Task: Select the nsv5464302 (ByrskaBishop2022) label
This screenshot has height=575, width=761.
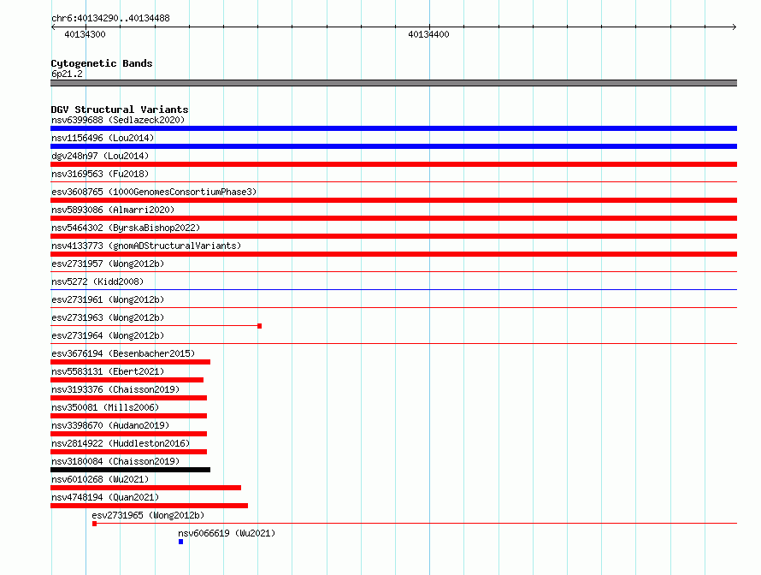Action: point(126,228)
